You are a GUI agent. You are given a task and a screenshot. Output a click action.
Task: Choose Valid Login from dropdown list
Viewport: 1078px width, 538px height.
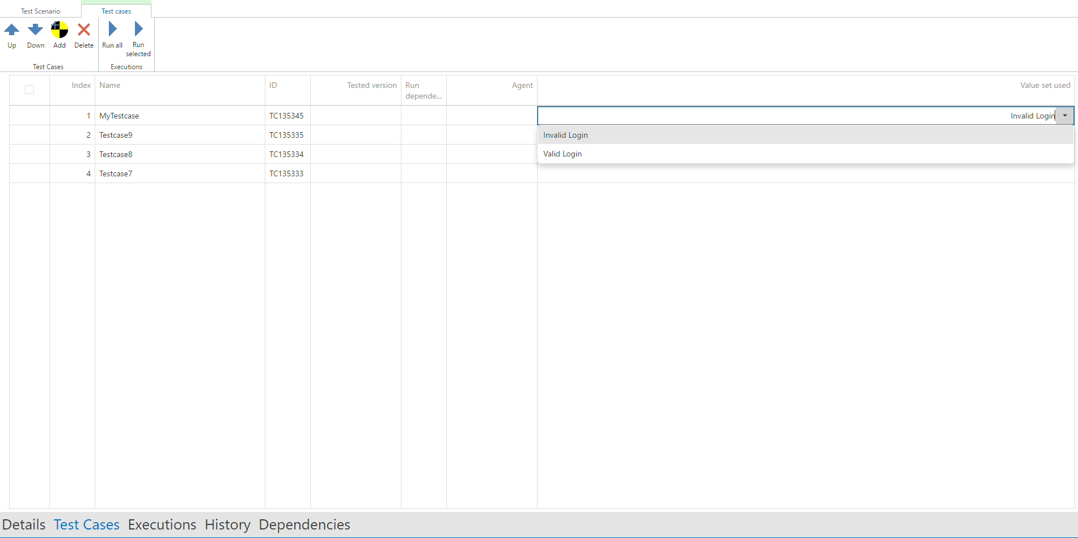tap(563, 154)
